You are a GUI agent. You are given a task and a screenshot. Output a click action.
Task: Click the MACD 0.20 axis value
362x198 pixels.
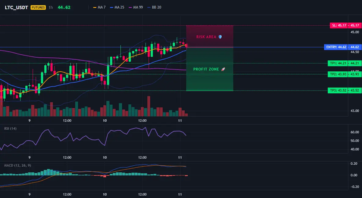click(x=354, y=164)
